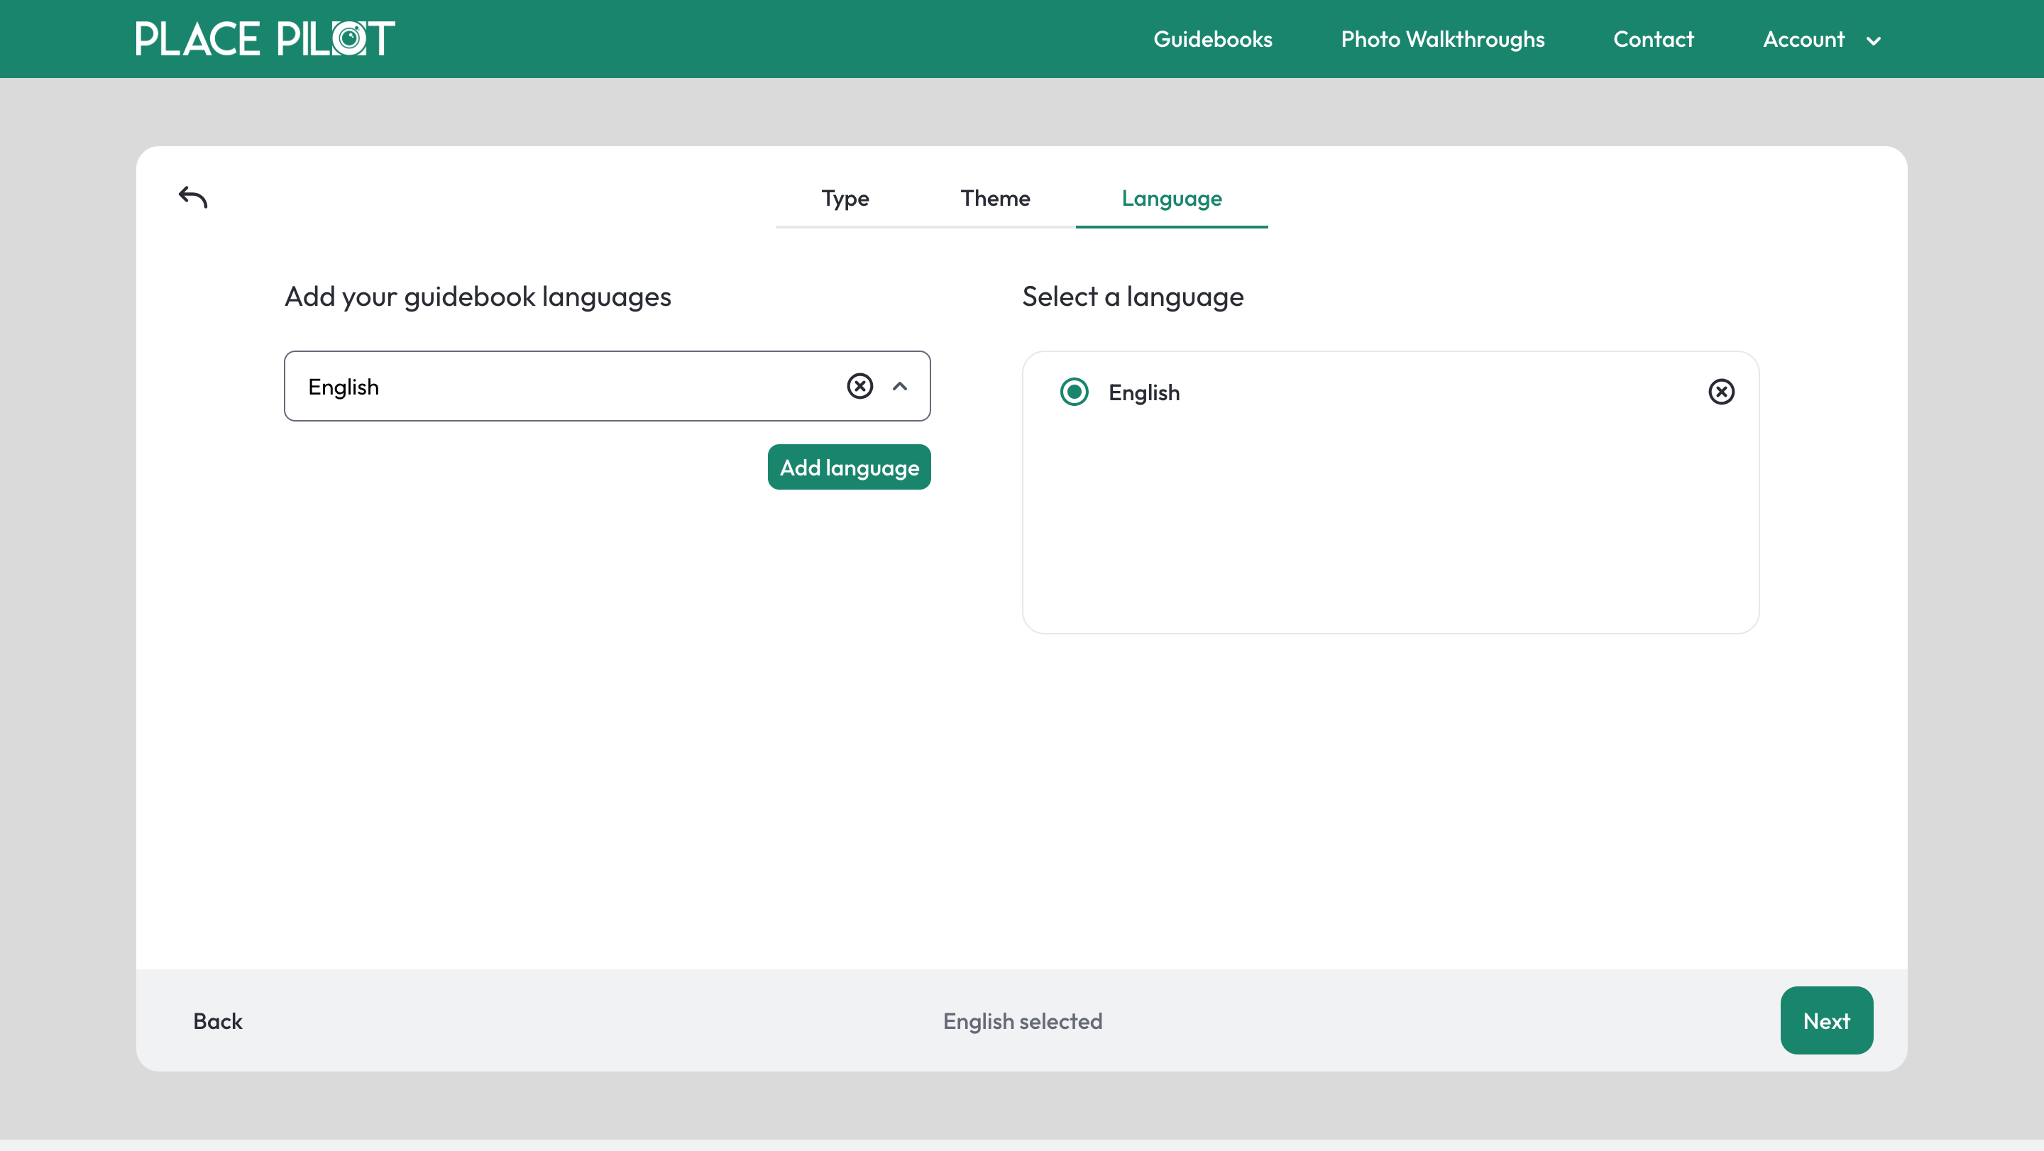Image resolution: width=2044 pixels, height=1151 pixels.
Task: Click the back arrow icon
Action: coord(192,196)
